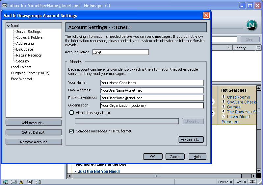Click the sort arrow on the column before Priority

pyautogui.click(x=229, y=48)
